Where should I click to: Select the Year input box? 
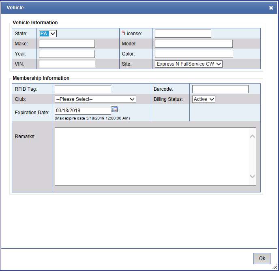point(67,54)
